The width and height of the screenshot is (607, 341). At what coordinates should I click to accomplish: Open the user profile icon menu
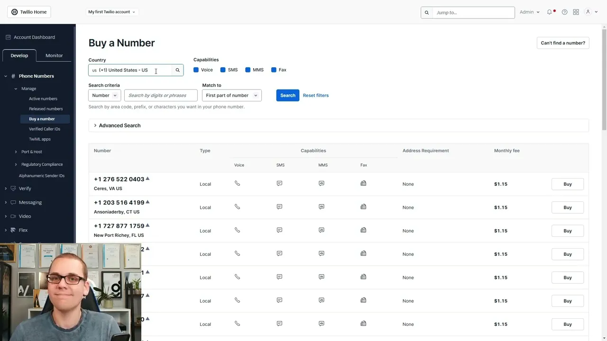pos(588,12)
